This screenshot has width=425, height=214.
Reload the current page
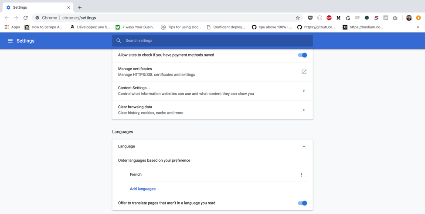(x=26, y=18)
